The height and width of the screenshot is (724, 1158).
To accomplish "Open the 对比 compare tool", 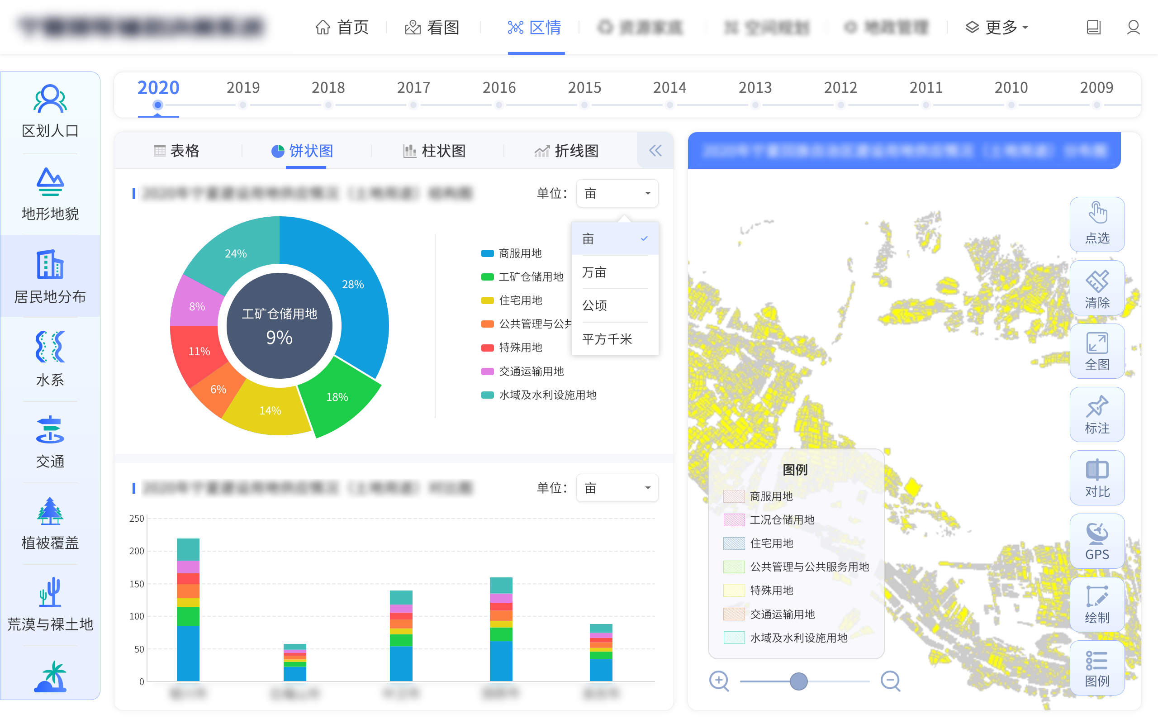I will coord(1097,477).
